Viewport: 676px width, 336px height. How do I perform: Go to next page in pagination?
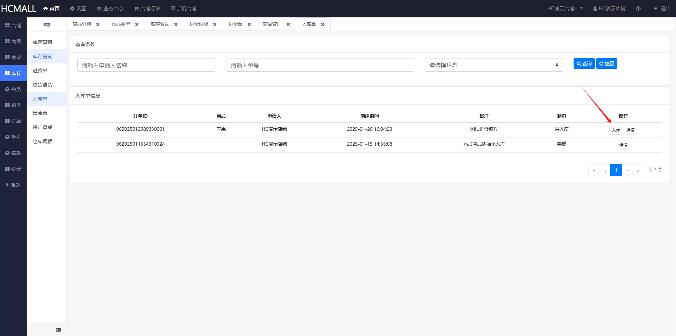(627, 170)
